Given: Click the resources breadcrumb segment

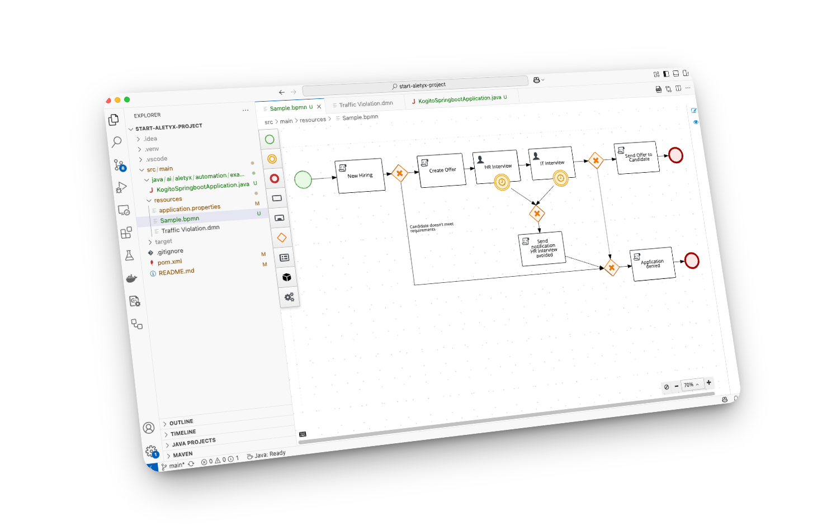Looking at the screenshot, I should click(313, 120).
